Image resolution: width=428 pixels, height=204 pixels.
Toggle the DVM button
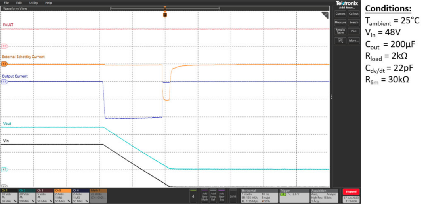[x=233, y=195]
